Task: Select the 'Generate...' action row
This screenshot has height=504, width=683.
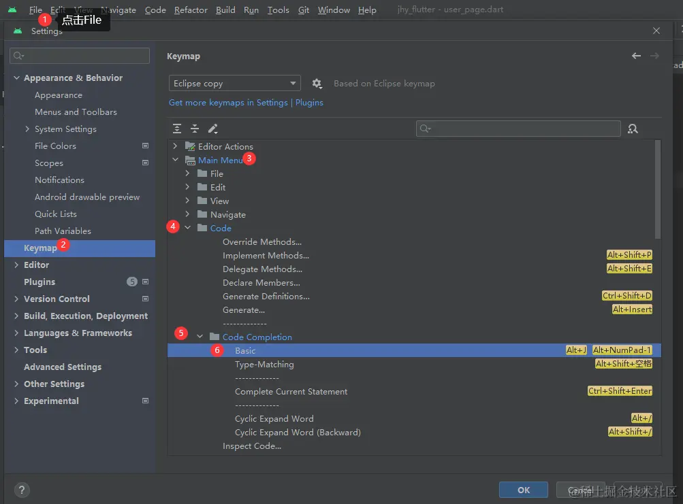Action: [414, 309]
